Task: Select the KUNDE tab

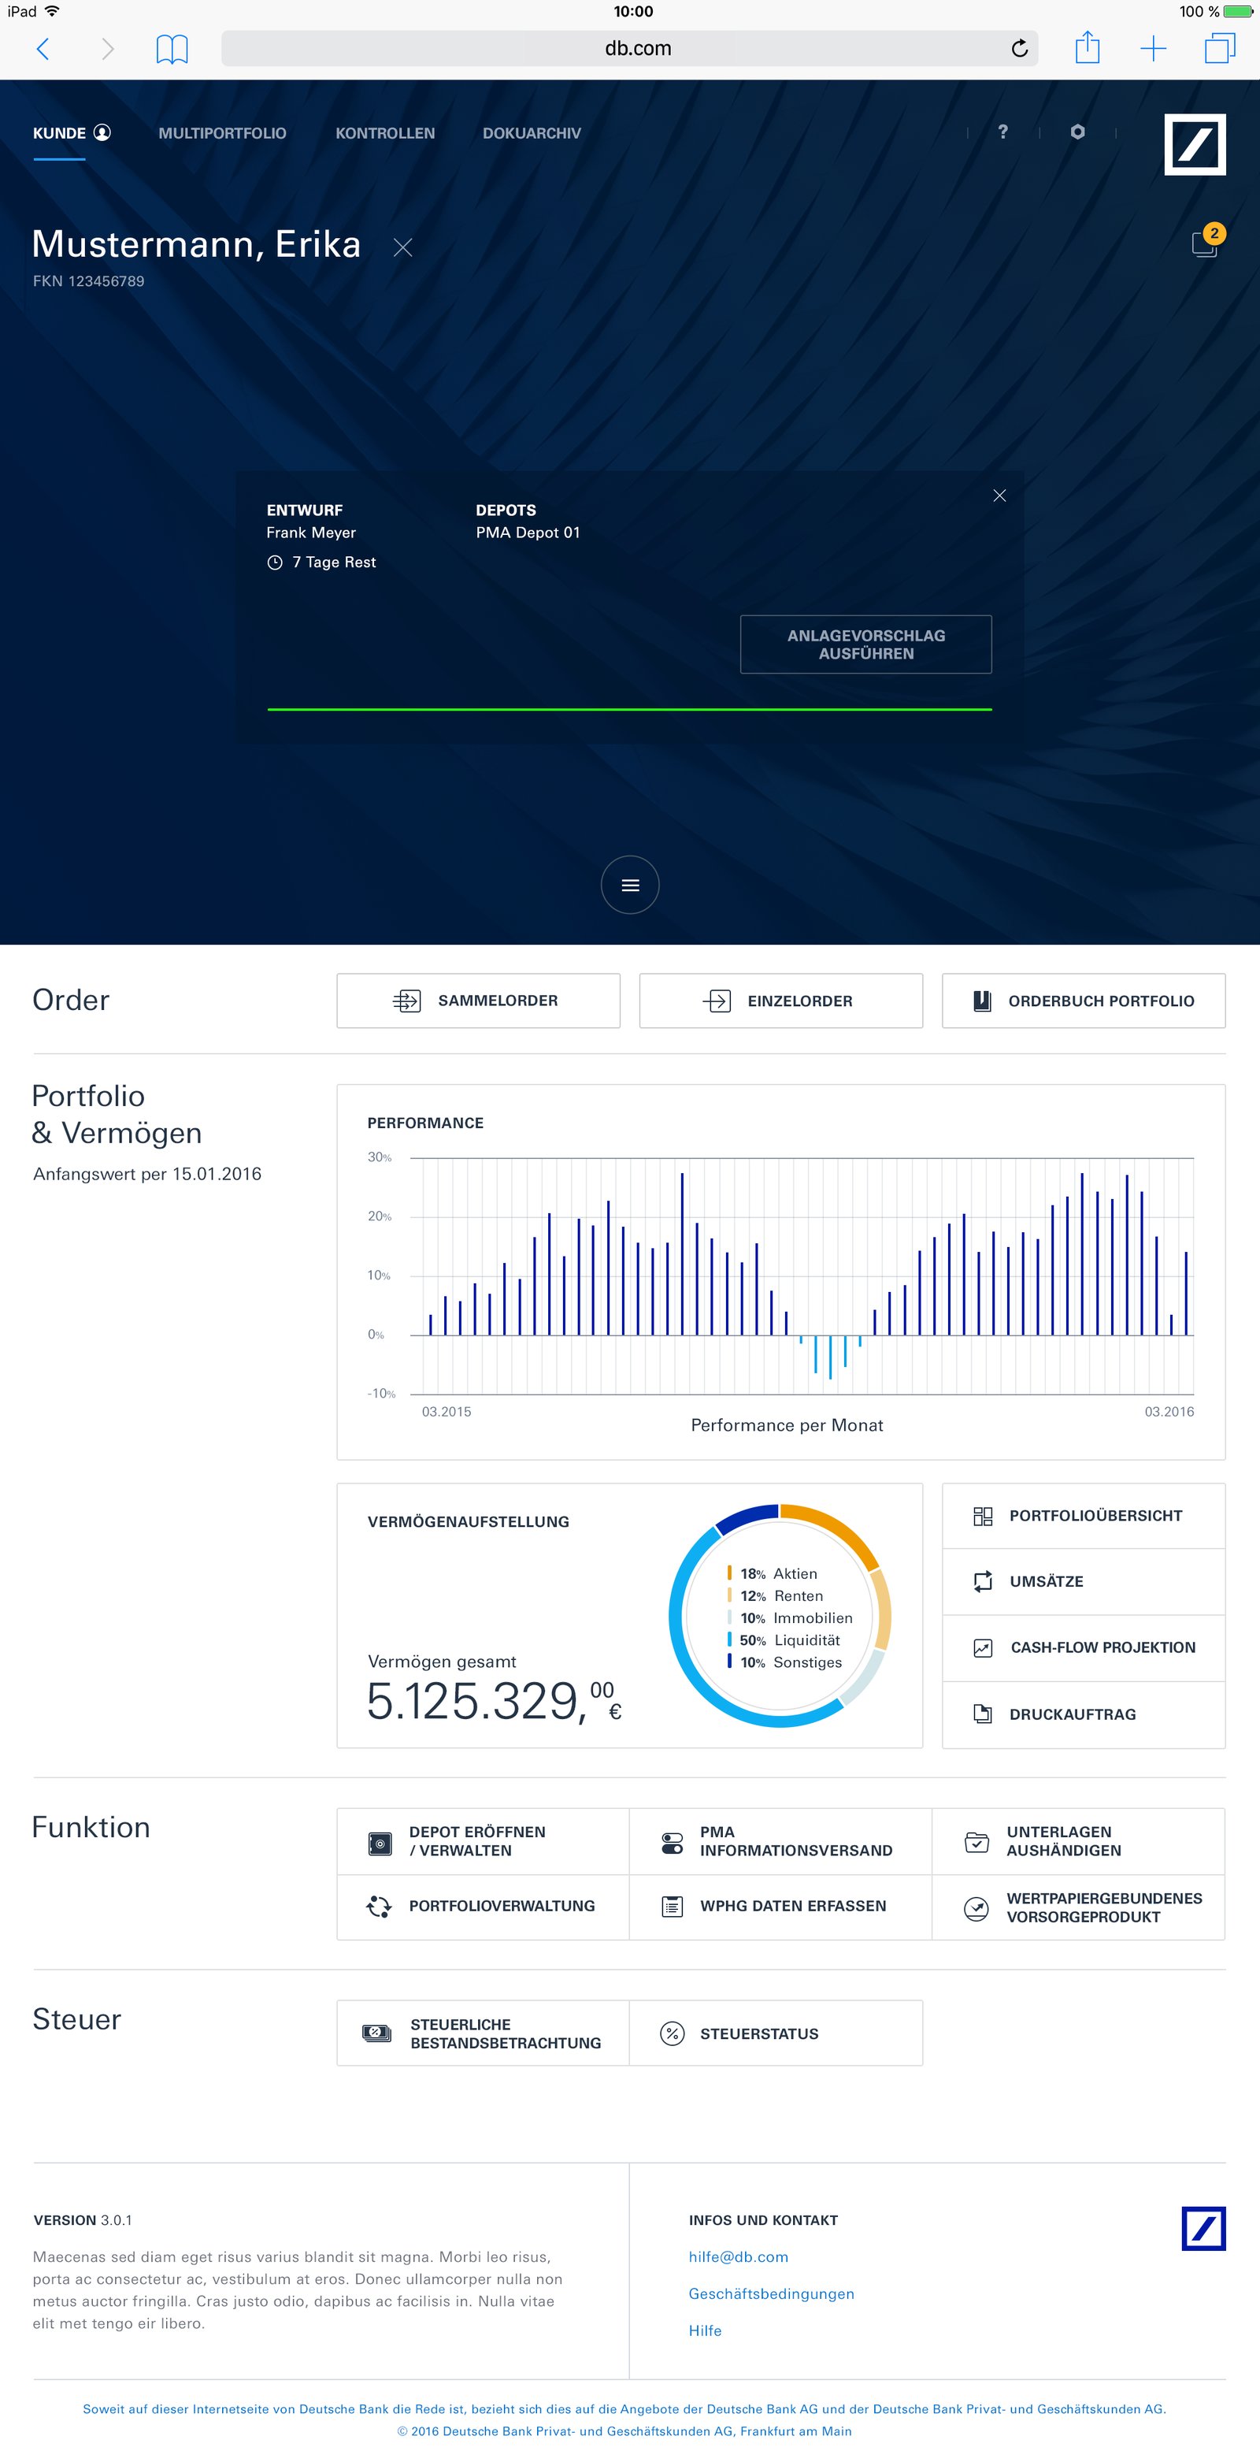Action: click(x=72, y=133)
